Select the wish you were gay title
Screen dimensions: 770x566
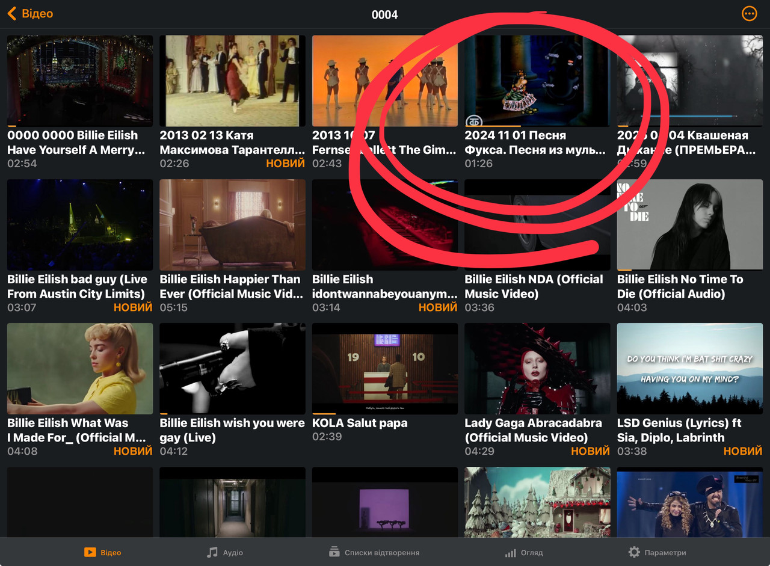[x=232, y=430]
